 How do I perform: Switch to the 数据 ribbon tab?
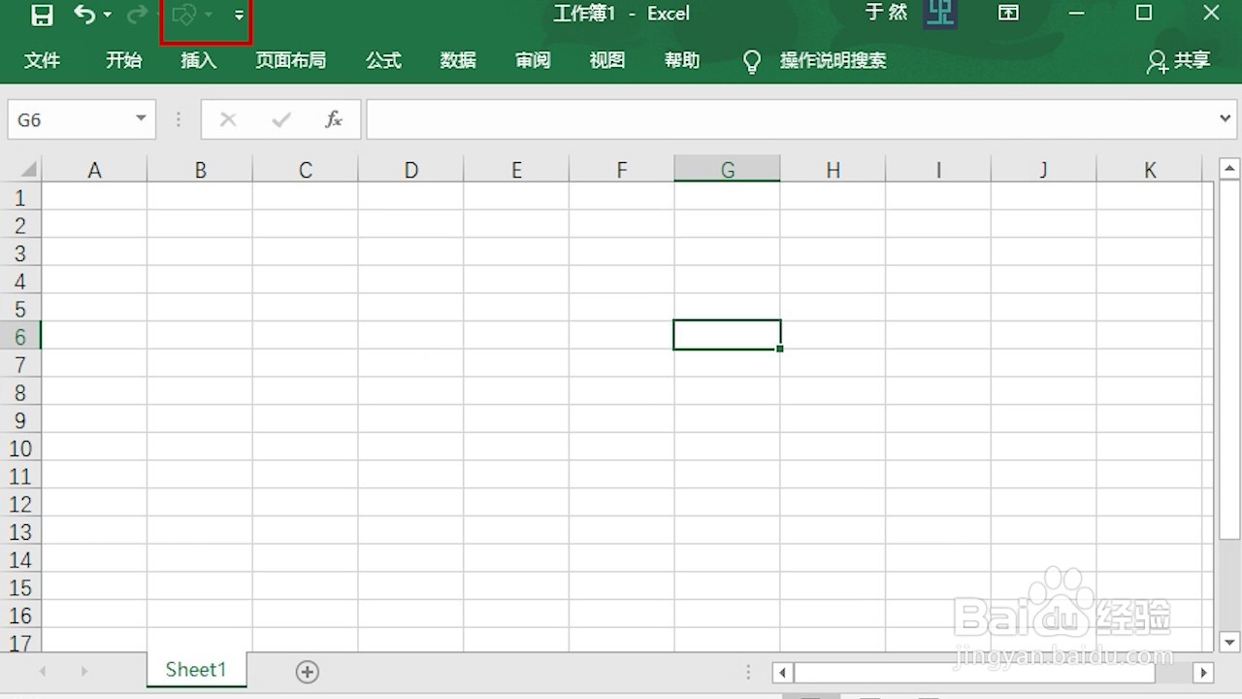pyautogui.click(x=458, y=60)
